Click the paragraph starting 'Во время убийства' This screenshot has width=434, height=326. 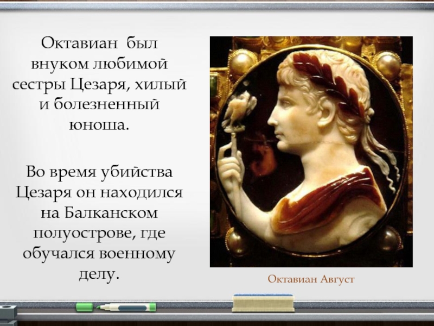point(99,223)
